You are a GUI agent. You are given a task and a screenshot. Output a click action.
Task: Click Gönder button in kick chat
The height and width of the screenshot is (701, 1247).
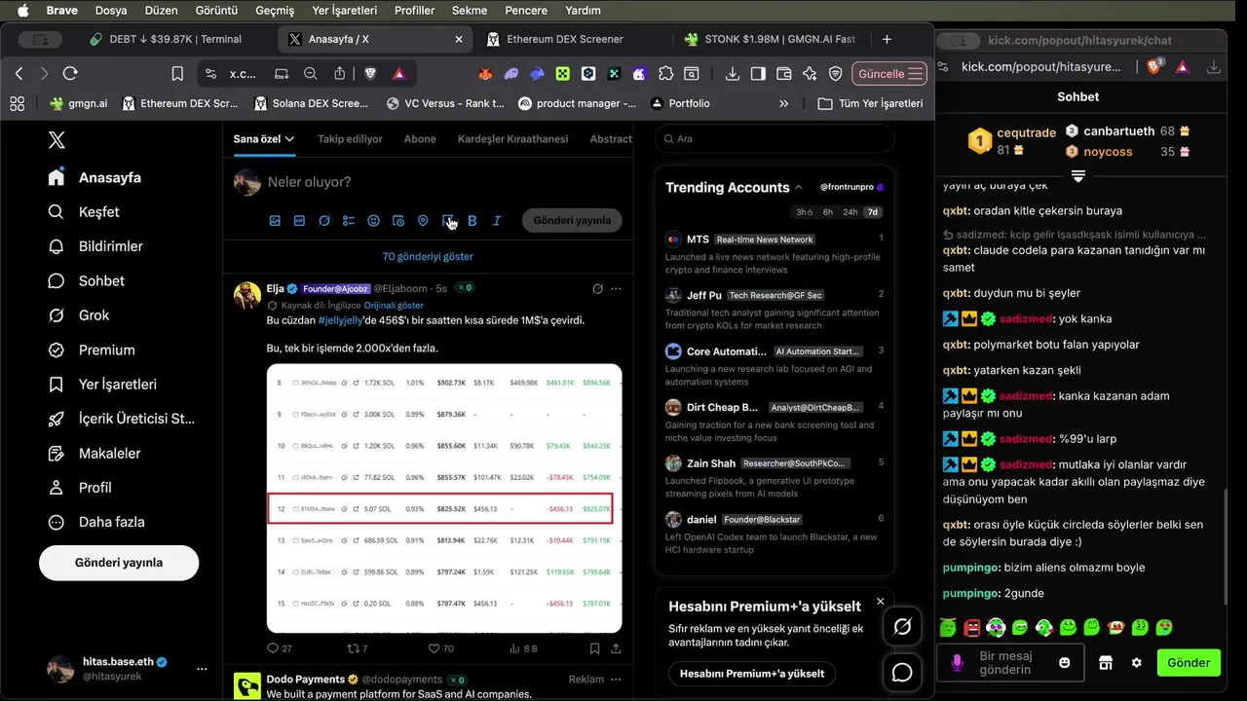click(x=1189, y=662)
